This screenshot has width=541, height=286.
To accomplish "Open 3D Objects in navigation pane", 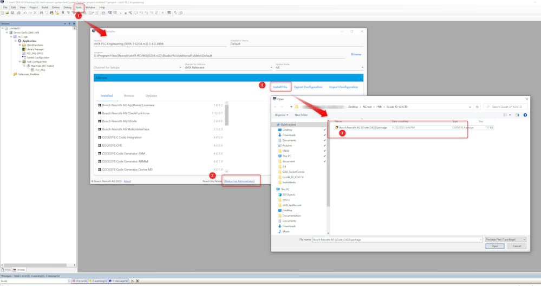I will 289,194.
